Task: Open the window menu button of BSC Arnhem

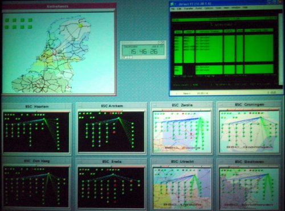Action: (80, 106)
